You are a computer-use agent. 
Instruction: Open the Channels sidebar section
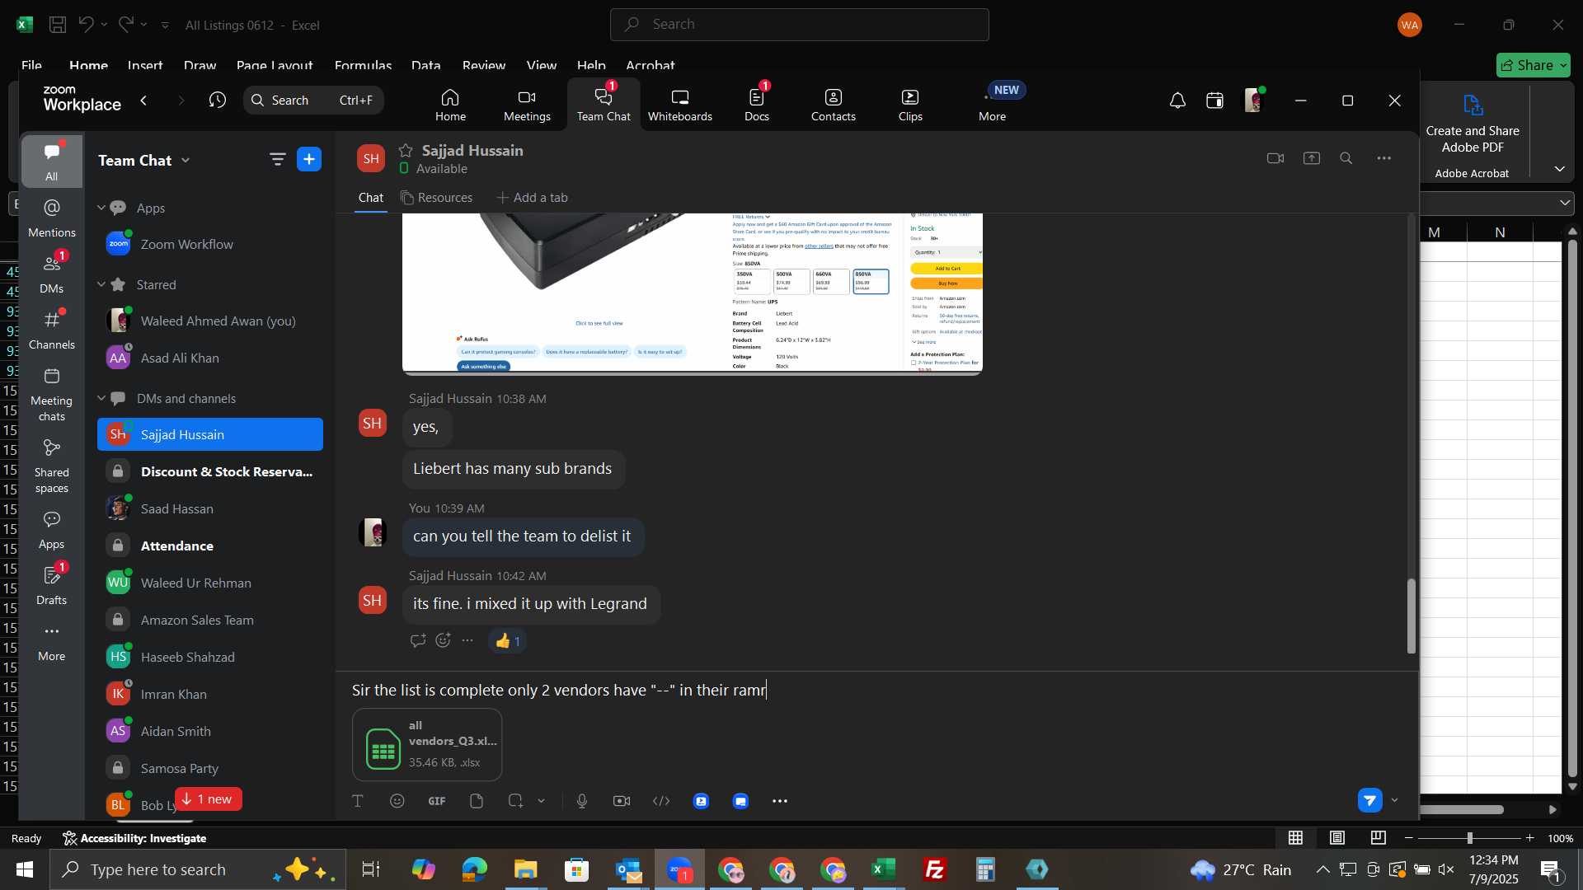click(51, 330)
